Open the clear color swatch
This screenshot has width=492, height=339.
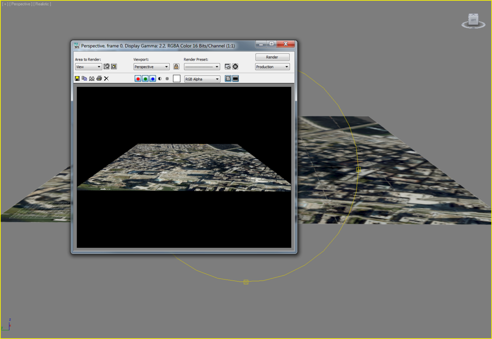point(176,78)
